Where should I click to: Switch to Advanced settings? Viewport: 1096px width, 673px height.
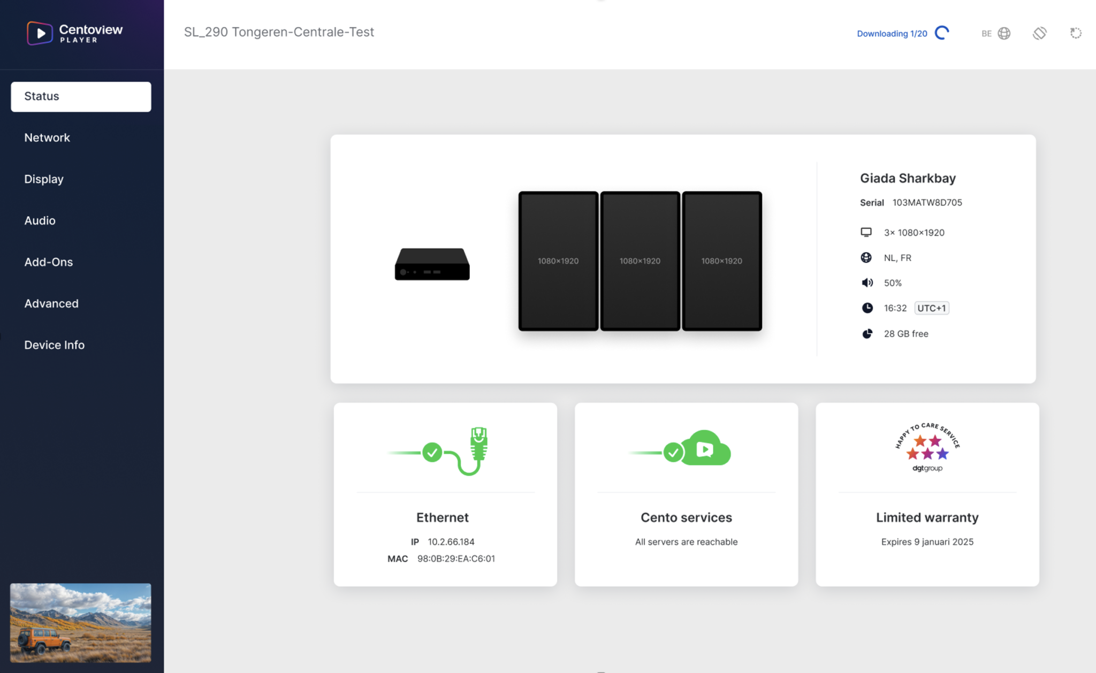click(x=51, y=303)
